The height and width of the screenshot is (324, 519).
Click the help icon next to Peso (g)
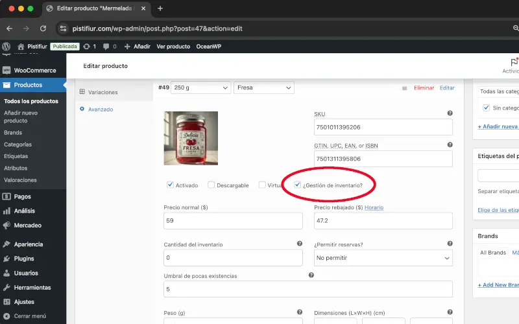(300, 312)
